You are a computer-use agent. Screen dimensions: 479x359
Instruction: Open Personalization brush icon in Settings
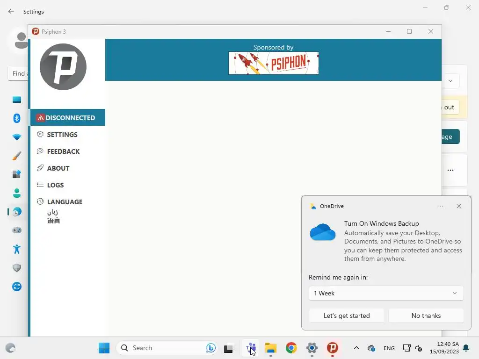pyautogui.click(x=17, y=155)
